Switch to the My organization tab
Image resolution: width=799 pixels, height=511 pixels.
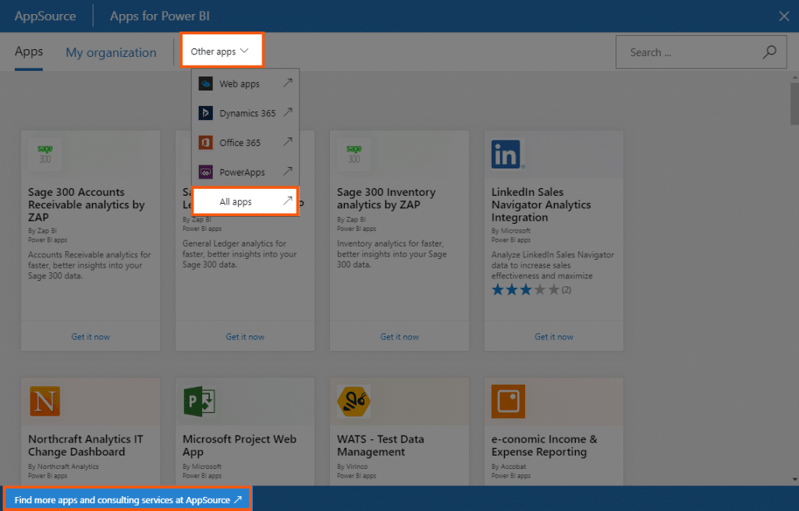point(111,52)
